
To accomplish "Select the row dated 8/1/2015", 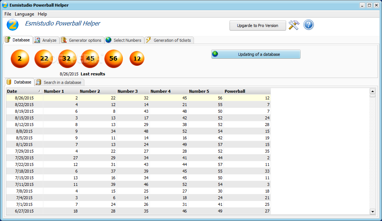I will [x=138, y=144].
